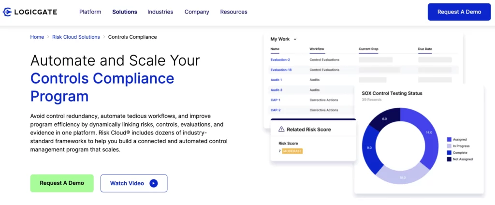Open the Risk Cloud Solutions breadcrumb link
This screenshot has height=205, width=495.
click(x=76, y=37)
